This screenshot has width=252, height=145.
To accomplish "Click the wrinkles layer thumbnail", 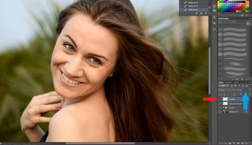I will point(225,99).
